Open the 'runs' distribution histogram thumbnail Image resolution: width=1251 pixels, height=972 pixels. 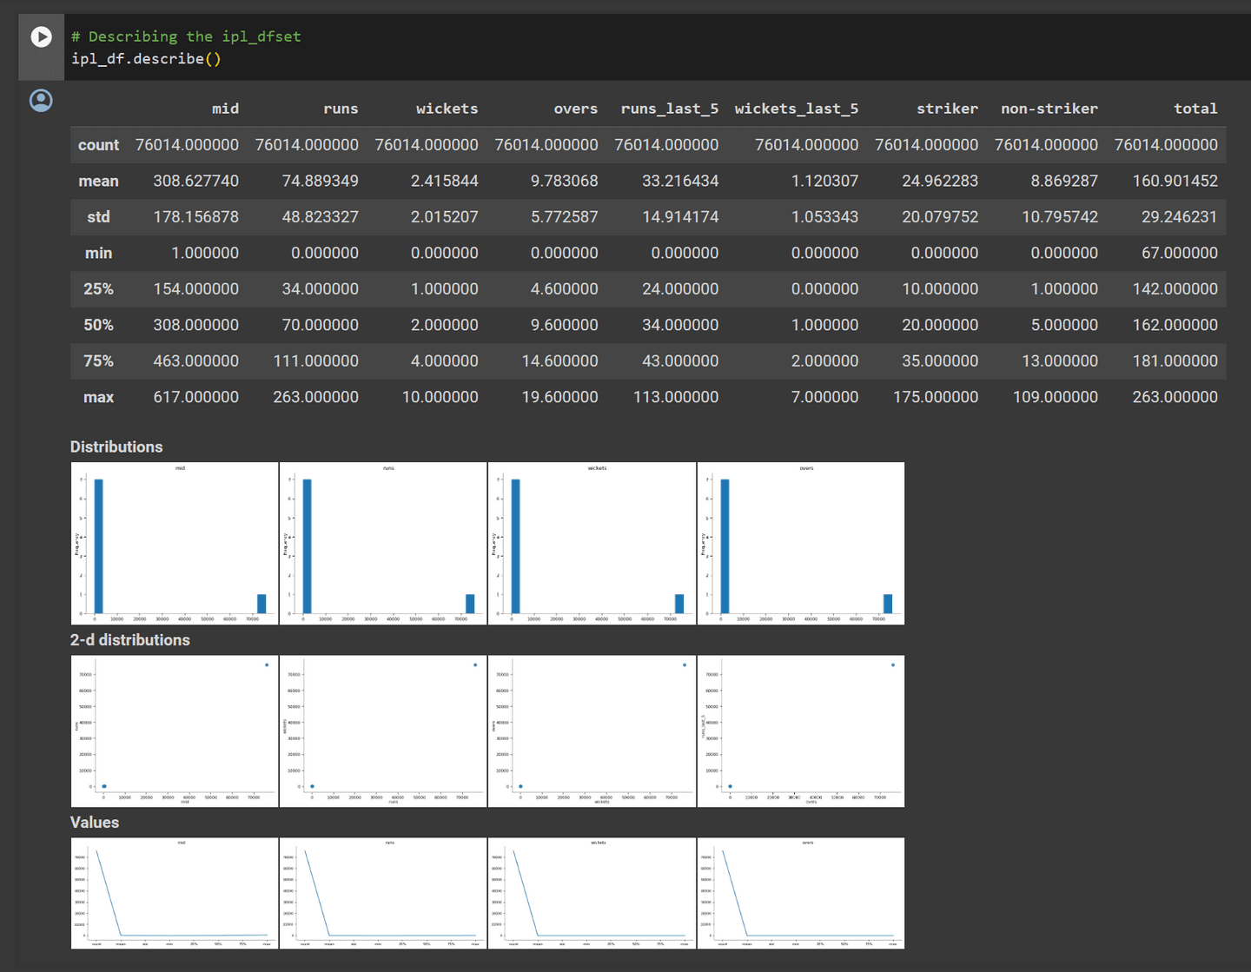click(383, 543)
